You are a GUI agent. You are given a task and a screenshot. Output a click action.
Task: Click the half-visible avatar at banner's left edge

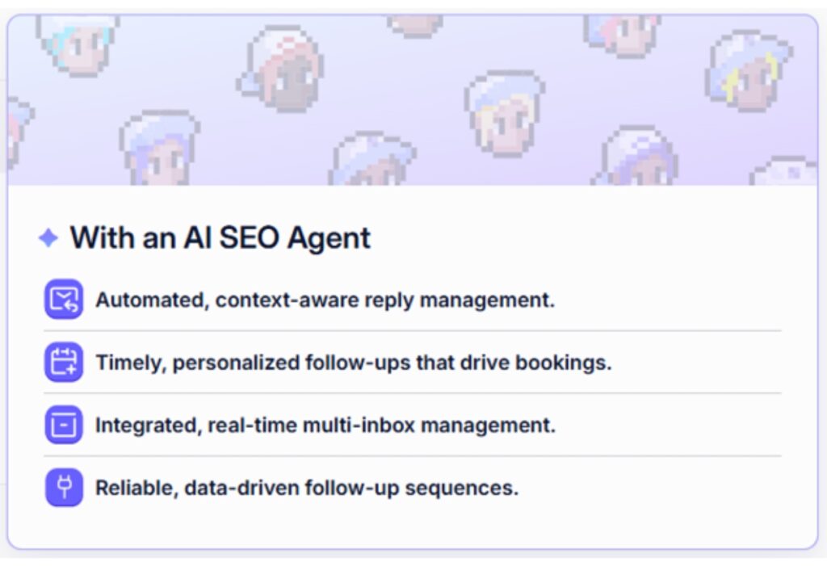(x=18, y=129)
